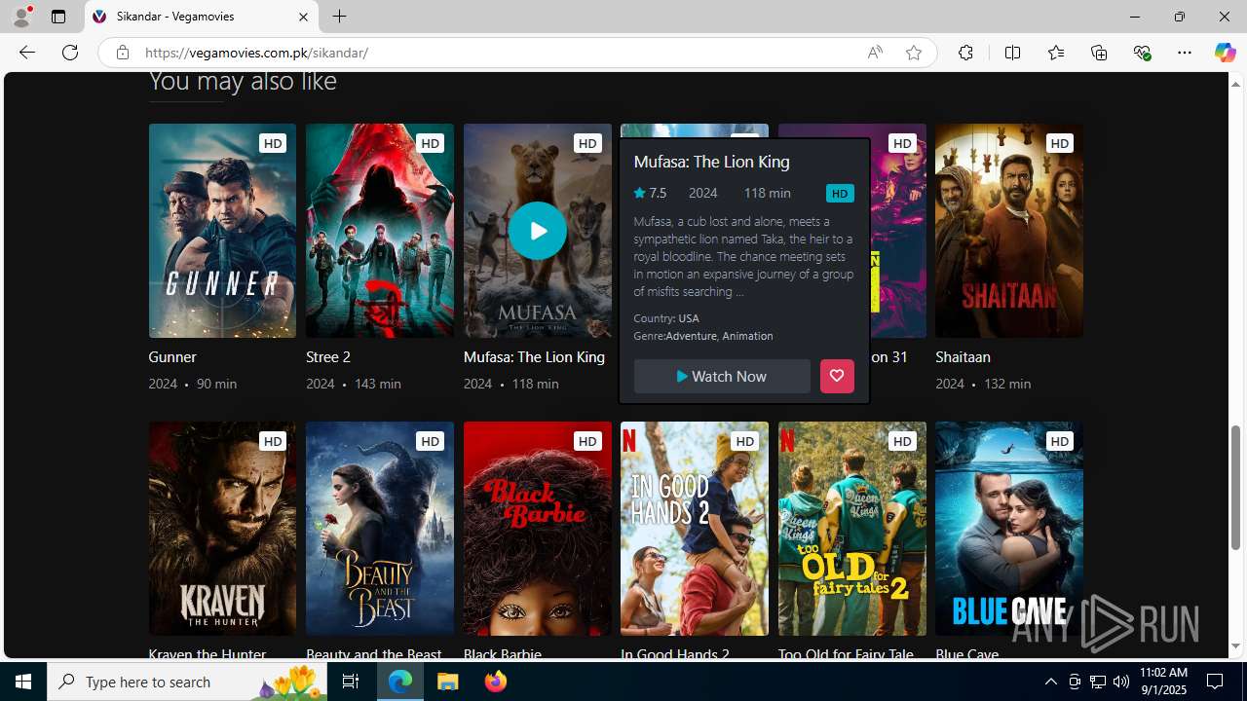This screenshot has height=701, width=1247.
Task: View site information lock icon
Action: point(123,53)
